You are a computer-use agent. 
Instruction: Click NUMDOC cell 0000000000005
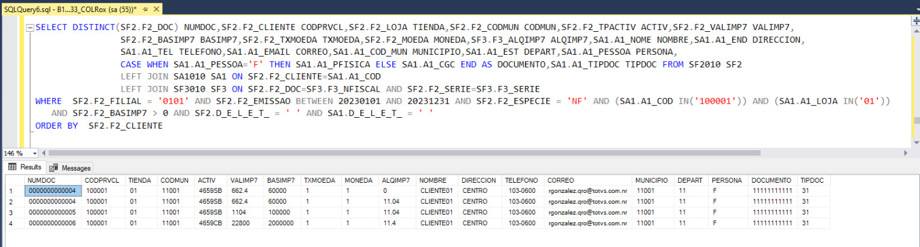point(53,213)
